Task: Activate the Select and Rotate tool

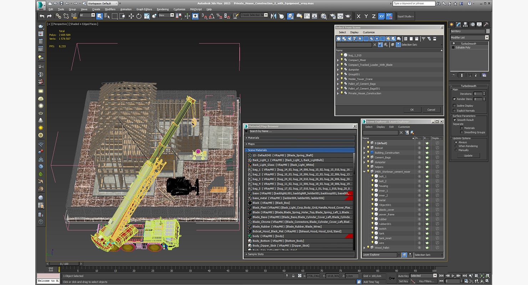Action: [139, 16]
